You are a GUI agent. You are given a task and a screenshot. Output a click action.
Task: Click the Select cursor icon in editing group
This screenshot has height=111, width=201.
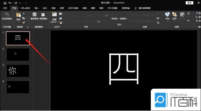[197, 21]
